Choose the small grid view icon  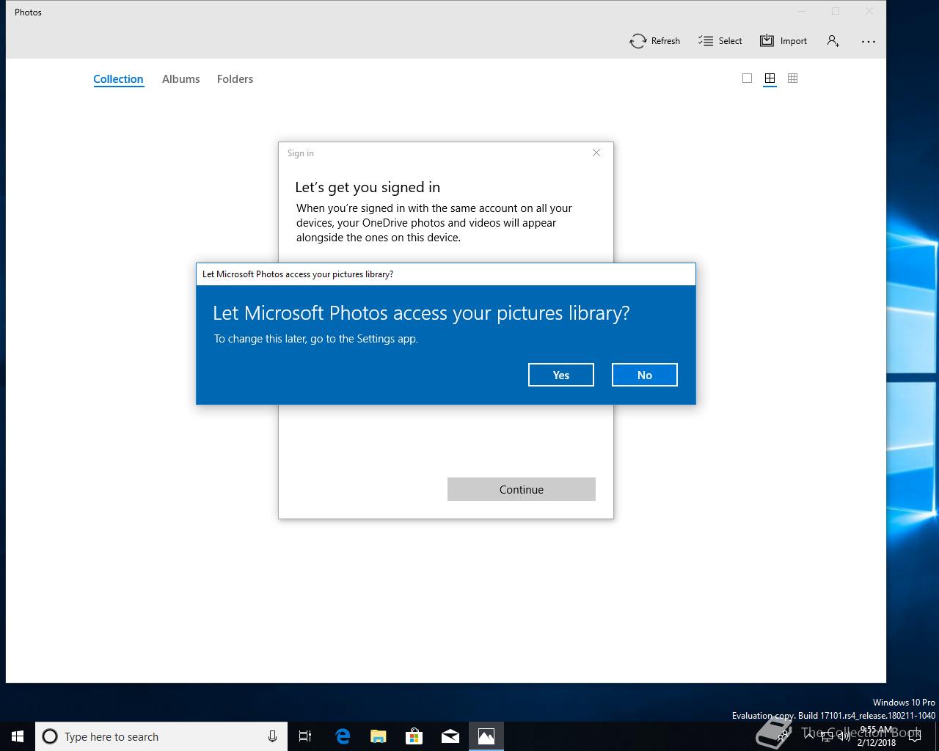pos(792,78)
